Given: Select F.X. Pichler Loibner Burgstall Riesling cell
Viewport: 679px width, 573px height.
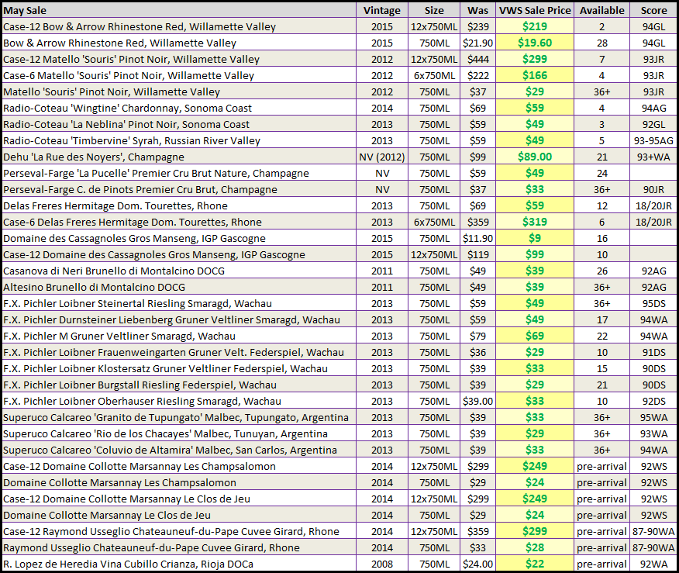Looking at the screenshot, I should pyautogui.click(x=179, y=385).
